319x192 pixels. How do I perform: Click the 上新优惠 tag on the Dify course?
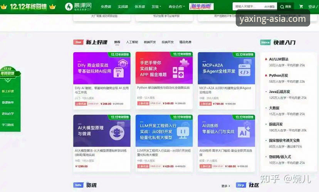81,104
